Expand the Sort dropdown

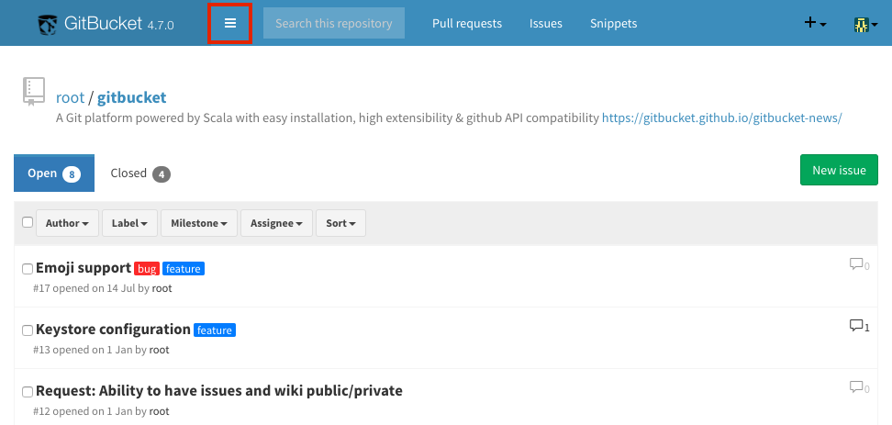[x=340, y=223]
